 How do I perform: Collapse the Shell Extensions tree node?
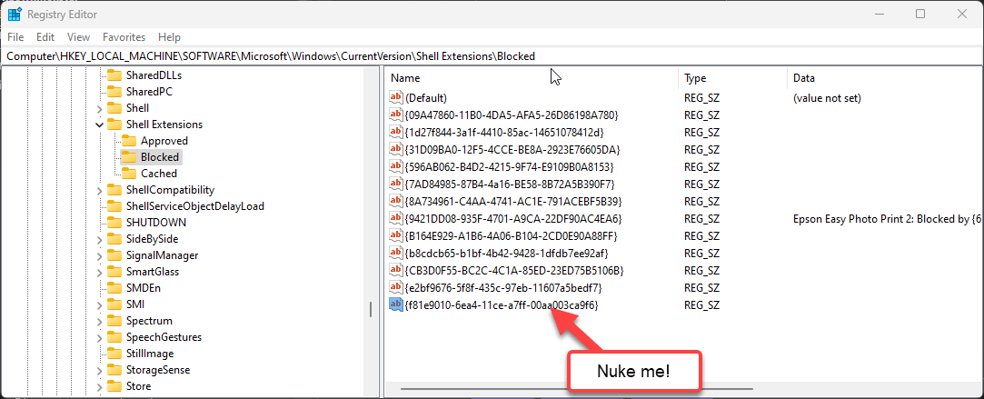click(x=99, y=125)
